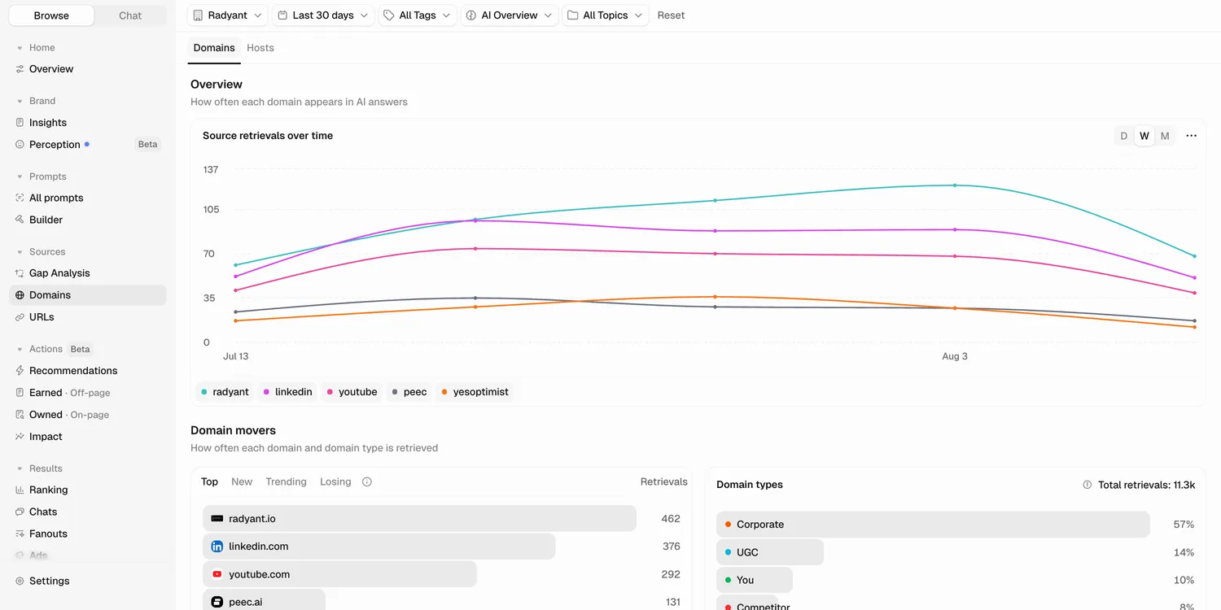Select the Domains tab

(x=214, y=48)
